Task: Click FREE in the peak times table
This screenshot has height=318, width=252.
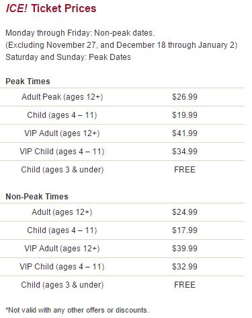Action: pyautogui.click(x=185, y=170)
